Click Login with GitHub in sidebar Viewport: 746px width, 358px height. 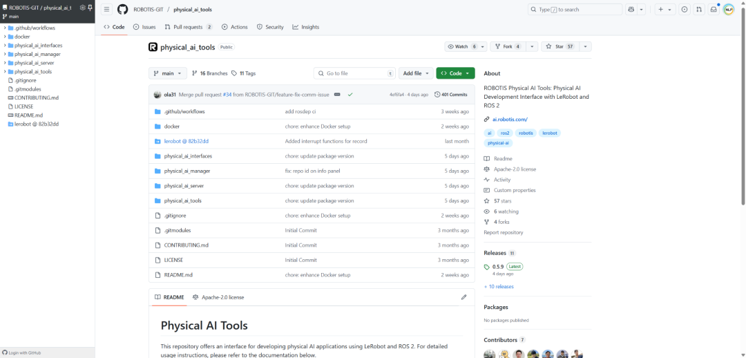click(22, 352)
